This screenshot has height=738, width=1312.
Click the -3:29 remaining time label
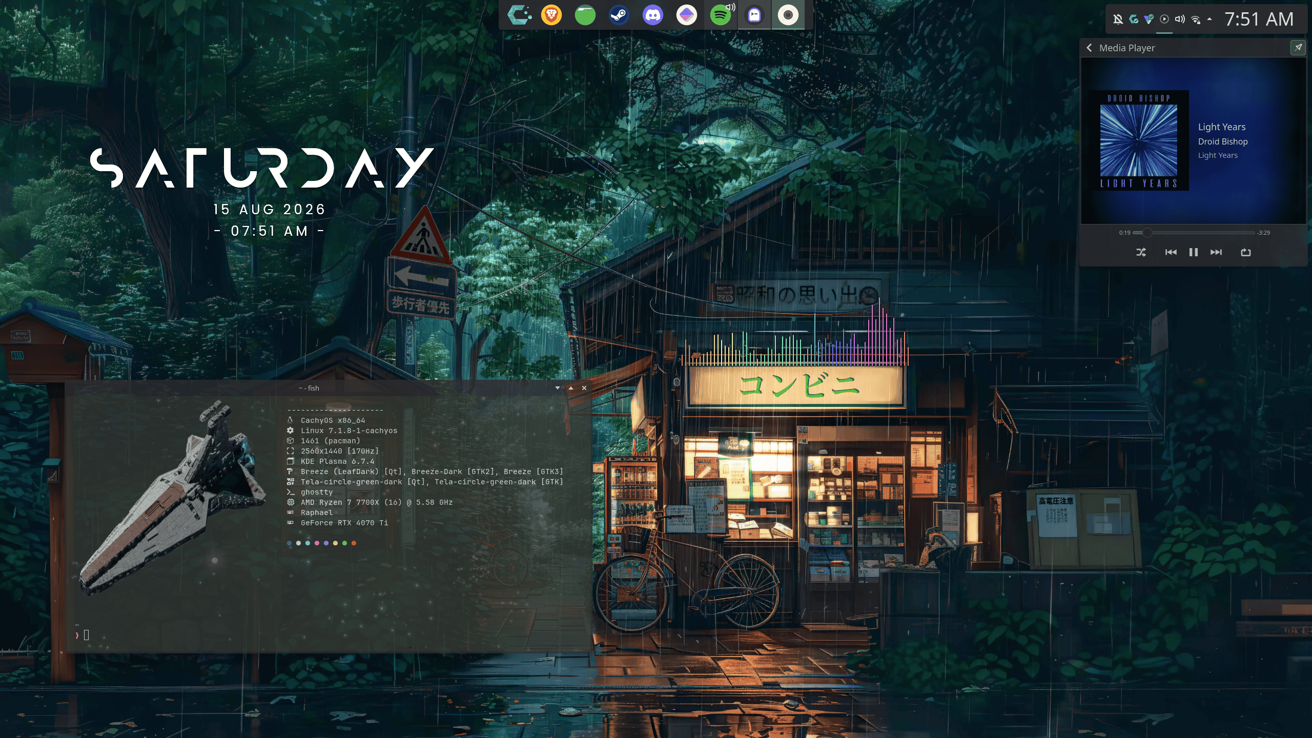coord(1264,233)
